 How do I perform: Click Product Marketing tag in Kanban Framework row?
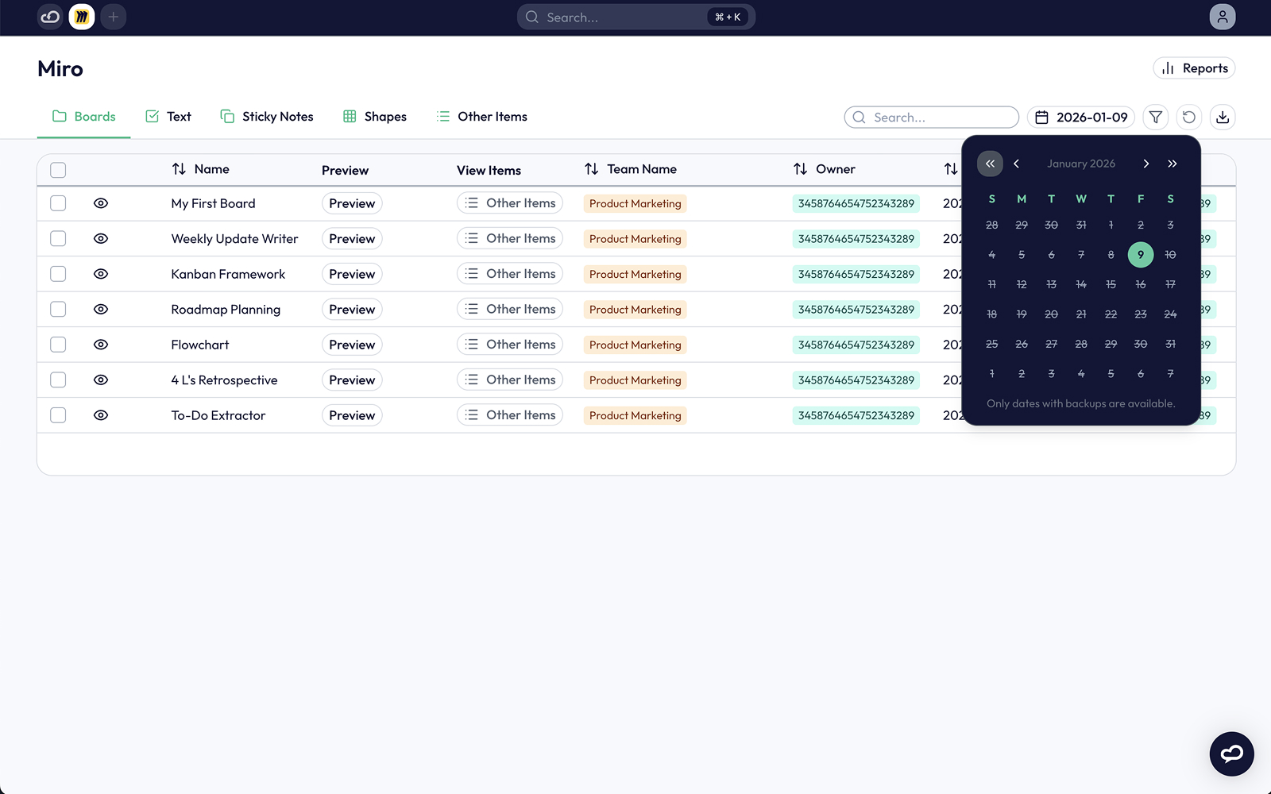(x=635, y=274)
